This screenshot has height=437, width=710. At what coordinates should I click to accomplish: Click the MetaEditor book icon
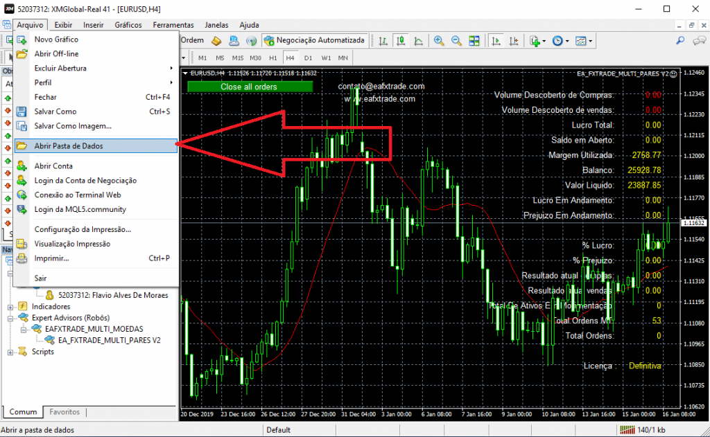(216, 41)
